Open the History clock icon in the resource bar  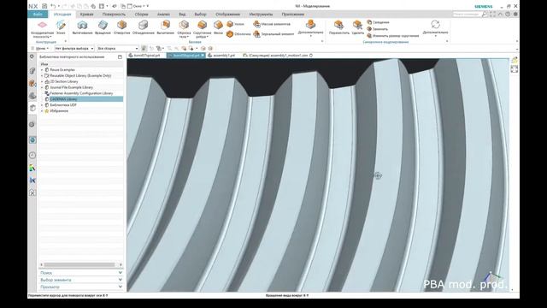(x=32, y=155)
